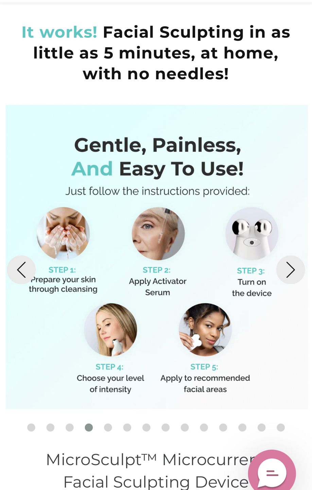This screenshot has width=312, height=490.
Task: Advance to the next carousel slide arrow
Action: tap(291, 270)
